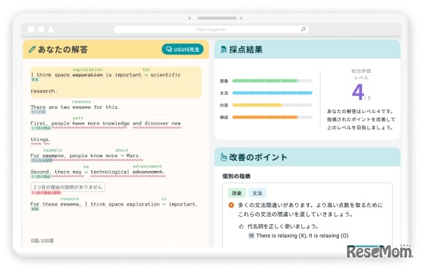
Task: Click the 結論 tag under 'For these'
Action: coord(35,208)
